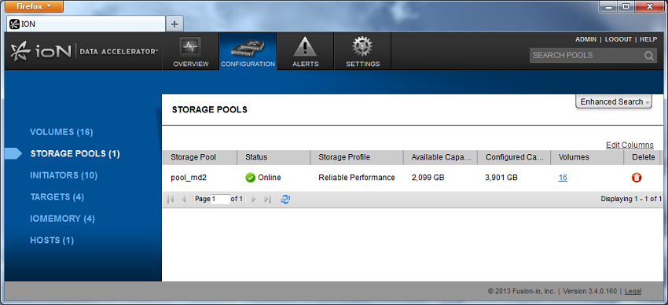Go to the next page arrow
The height and width of the screenshot is (305, 668).
[x=254, y=199]
